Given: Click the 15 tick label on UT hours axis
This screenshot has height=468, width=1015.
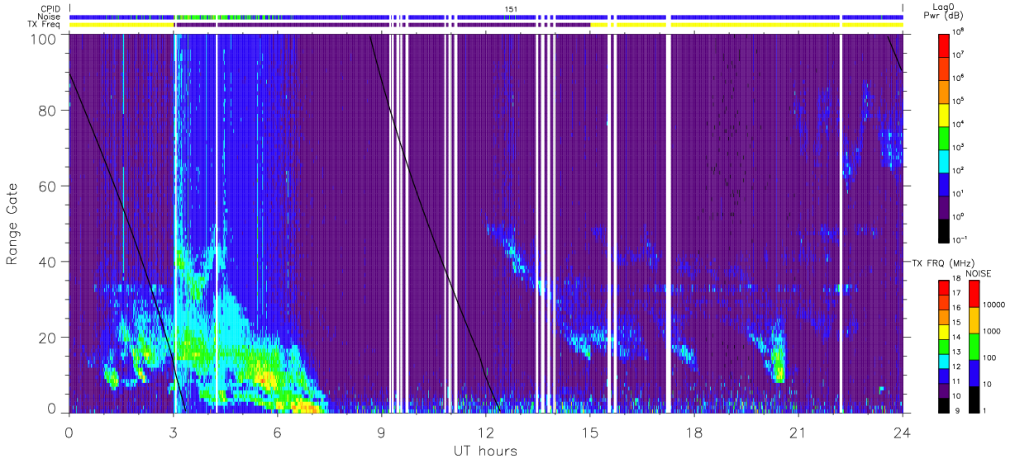Looking at the screenshot, I should pos(590,432).
